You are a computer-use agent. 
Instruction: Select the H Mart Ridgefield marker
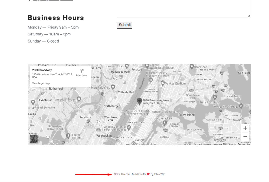(113, 87)
